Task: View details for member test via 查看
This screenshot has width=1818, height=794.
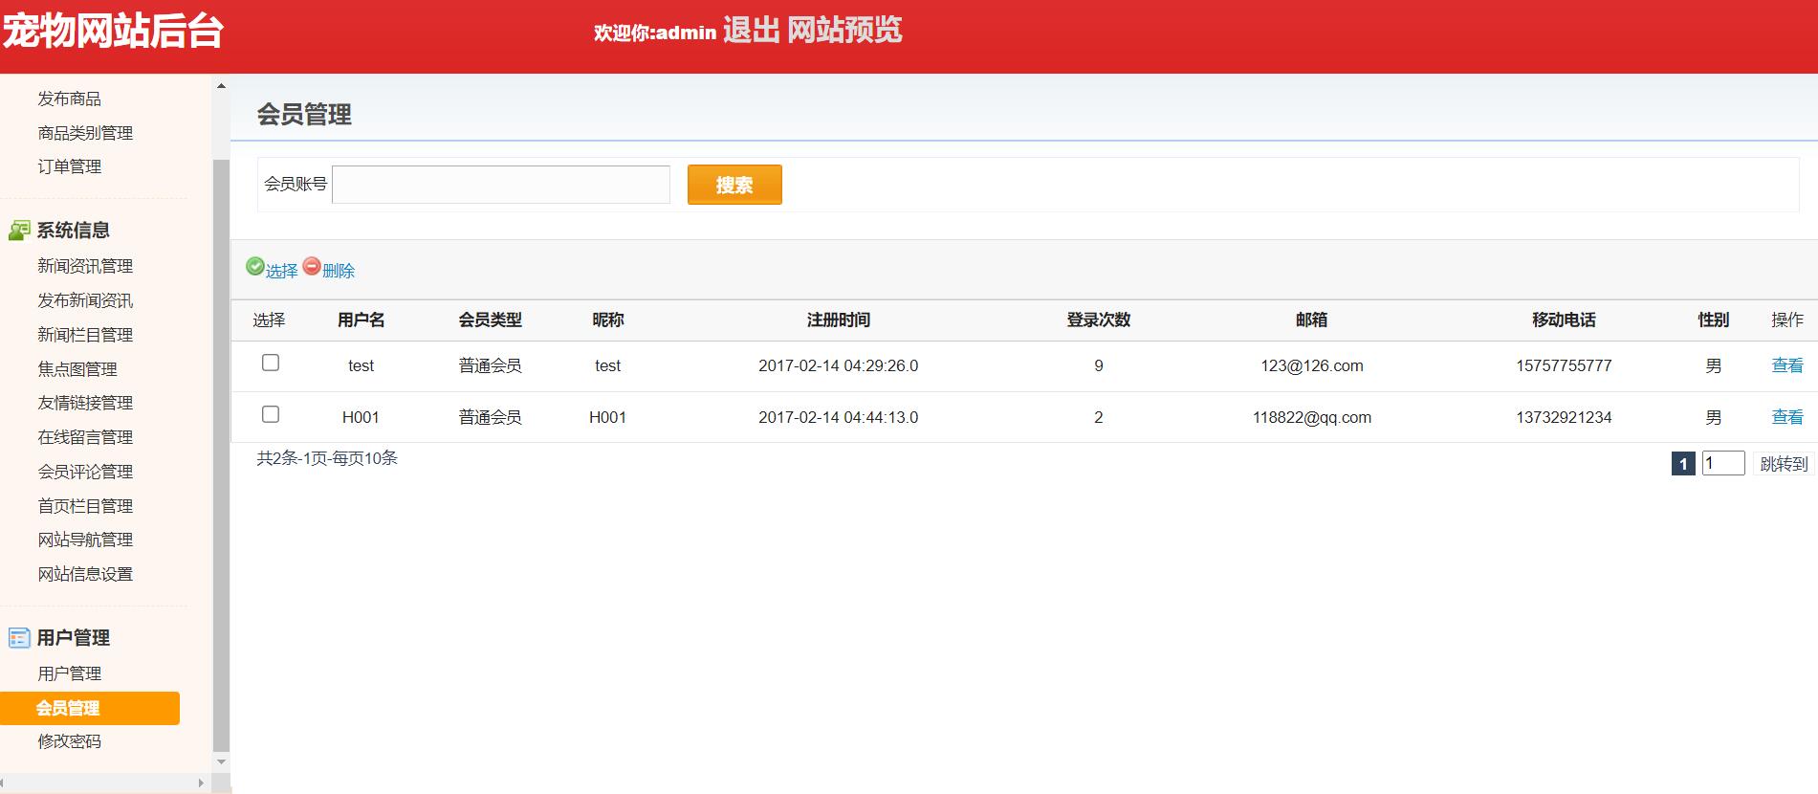Action: coord(1786,365)
